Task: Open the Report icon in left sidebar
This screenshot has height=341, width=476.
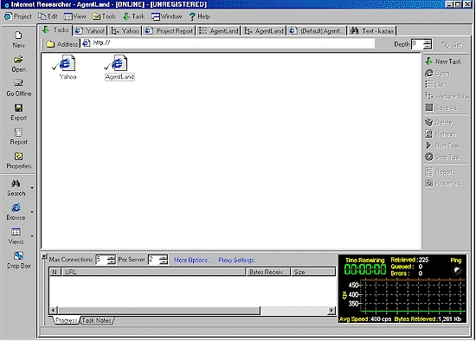Action: [18, 132]
